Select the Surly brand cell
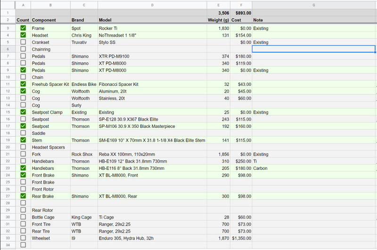Screen dimensions: 377x250 [x=84, y=105]
